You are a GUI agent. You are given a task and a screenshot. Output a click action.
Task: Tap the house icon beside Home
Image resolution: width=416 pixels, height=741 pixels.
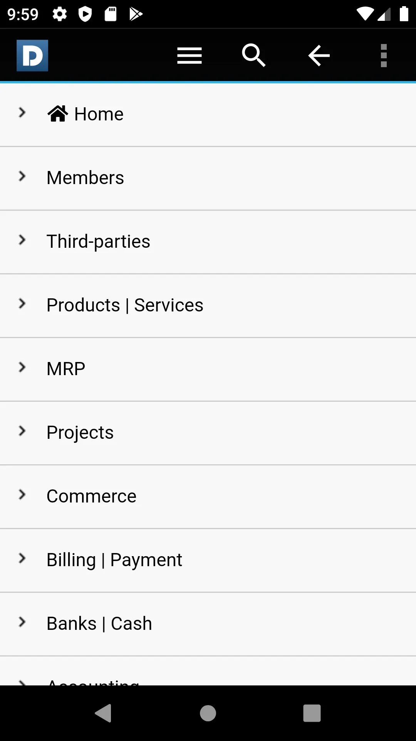pyautogui.click(x=58, y=113)
